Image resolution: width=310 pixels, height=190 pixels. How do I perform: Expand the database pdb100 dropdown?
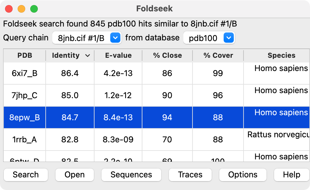pyautogui.click(x=228, y=38)
